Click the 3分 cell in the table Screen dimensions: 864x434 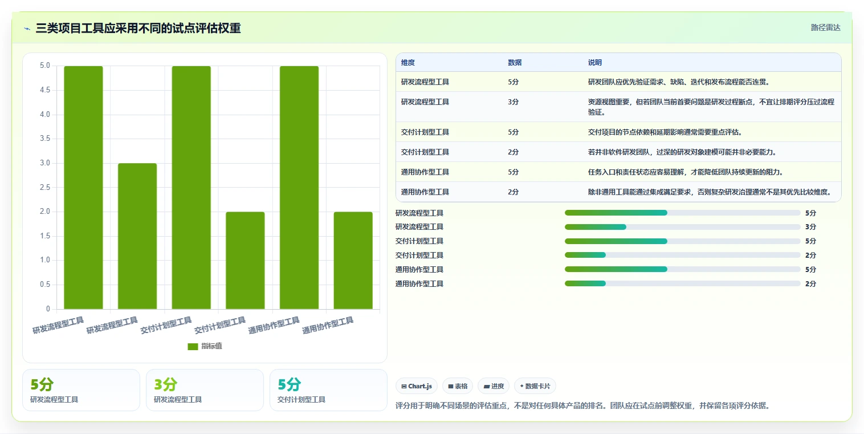coord(513,102)
